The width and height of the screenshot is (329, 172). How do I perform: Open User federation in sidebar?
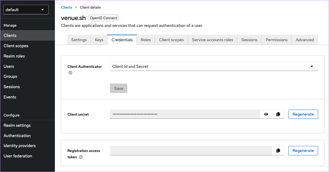28,156
